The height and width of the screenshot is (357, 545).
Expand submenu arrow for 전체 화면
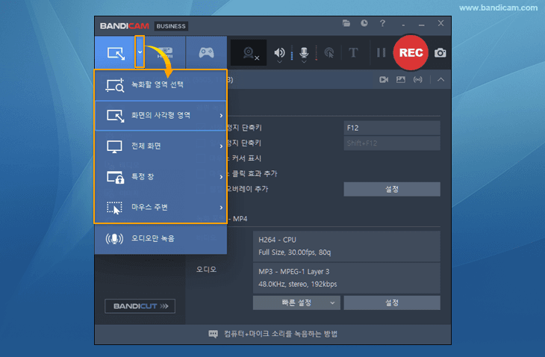click(221, 146)
